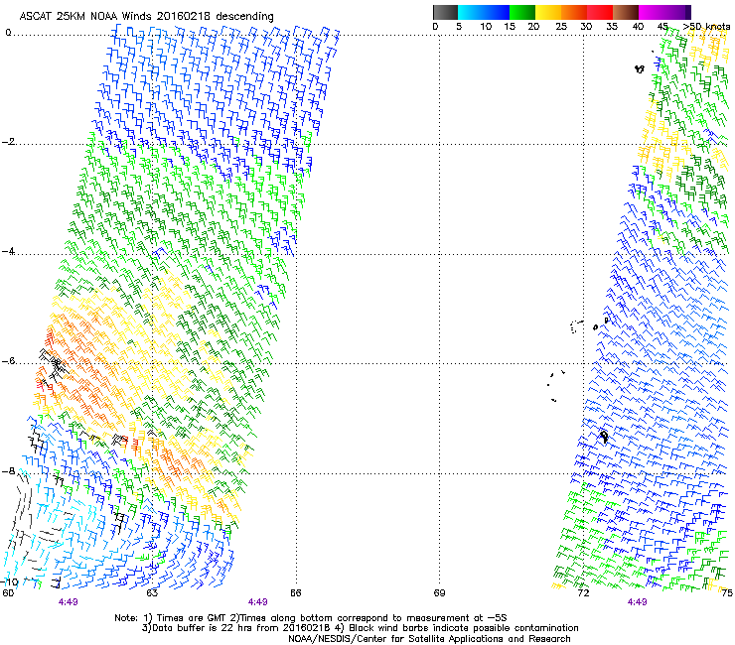Image resolution: width=735 pixels, height=645 pixels.
Task: Click the longitude label '66'
Action: coord(295,593)
